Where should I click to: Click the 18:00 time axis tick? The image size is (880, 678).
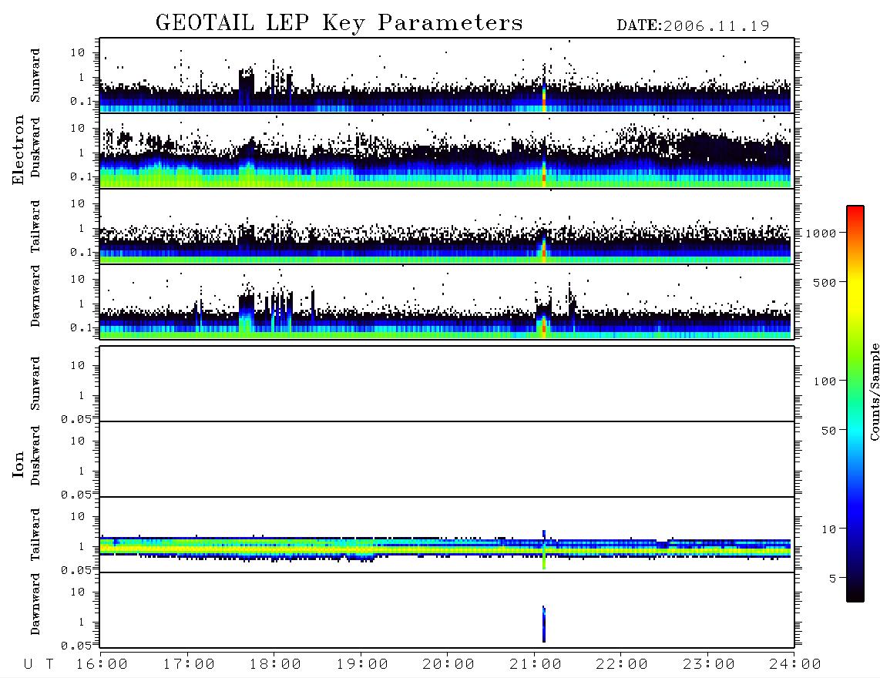(x=275, y=665)
